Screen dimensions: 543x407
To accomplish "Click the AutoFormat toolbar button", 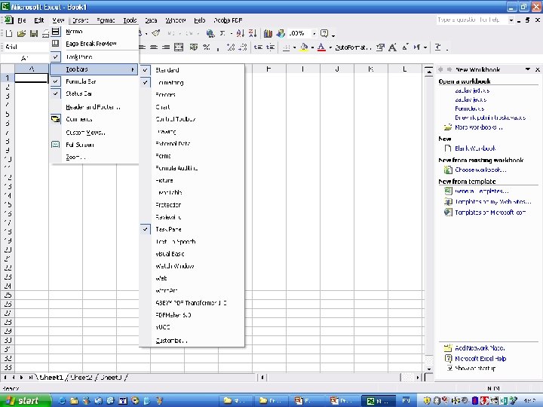I will coord(353,47).
